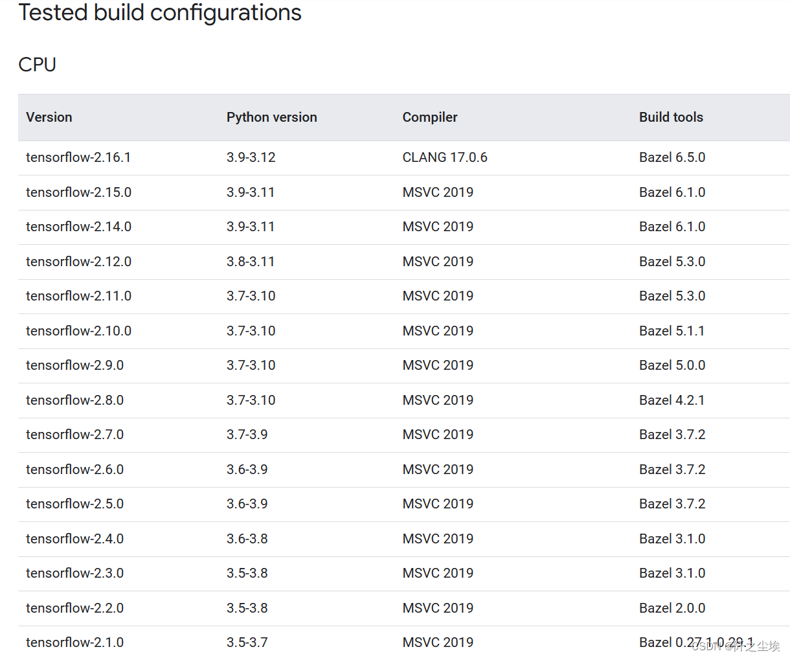The width and height of the screenshot is (790, 658).
Task: Click Bazel 3.7.2 in tensorflow-2.7.0 row
Action: pos(672,435)
